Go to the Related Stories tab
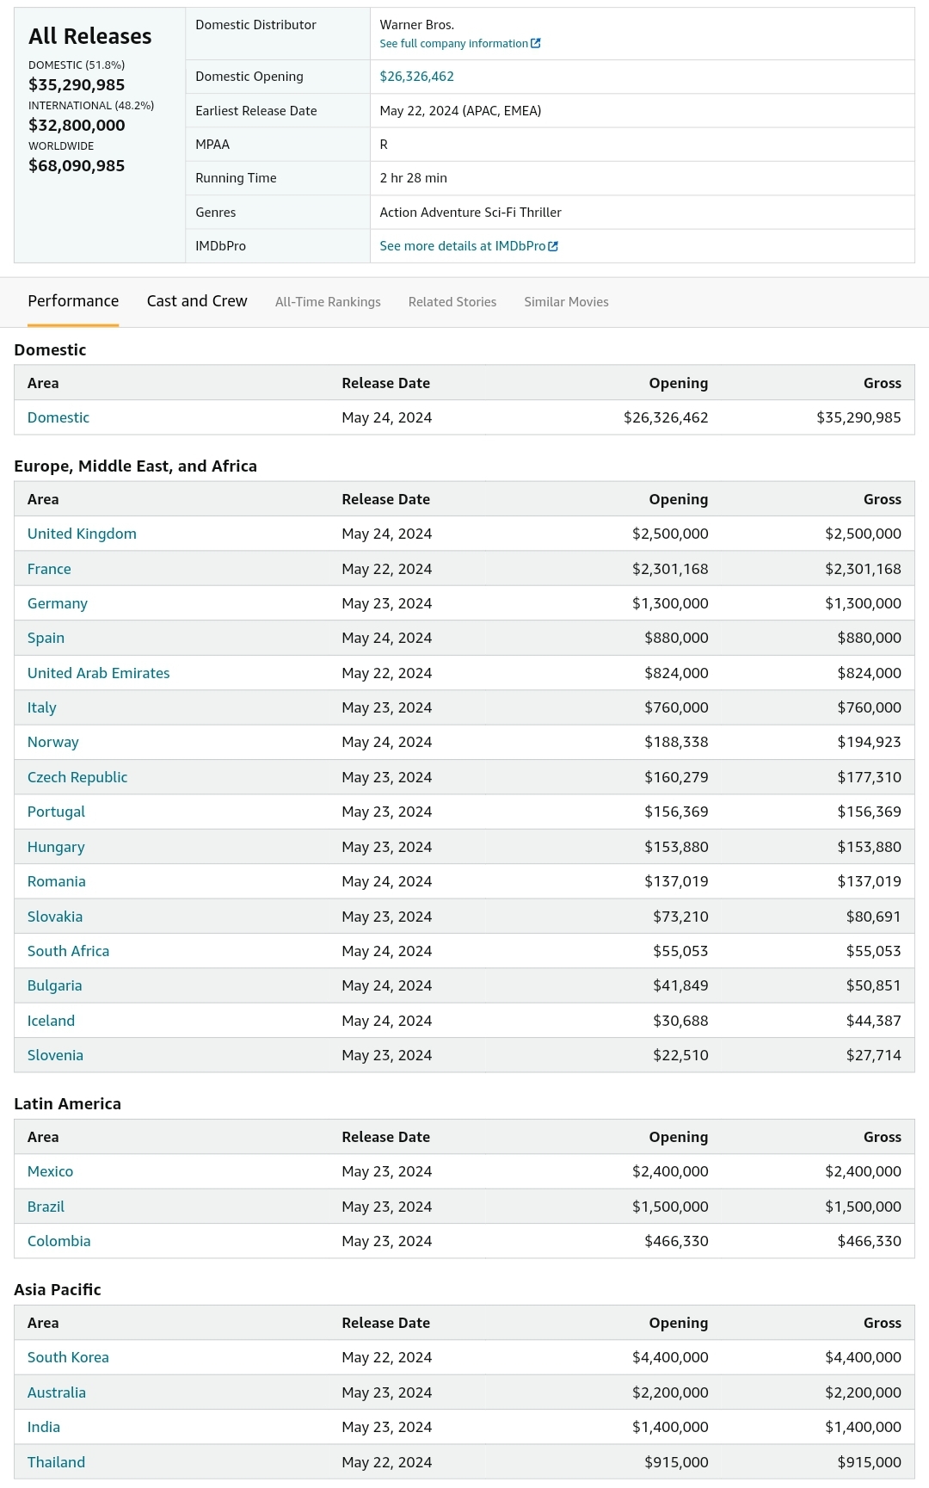 pos(452,302)
